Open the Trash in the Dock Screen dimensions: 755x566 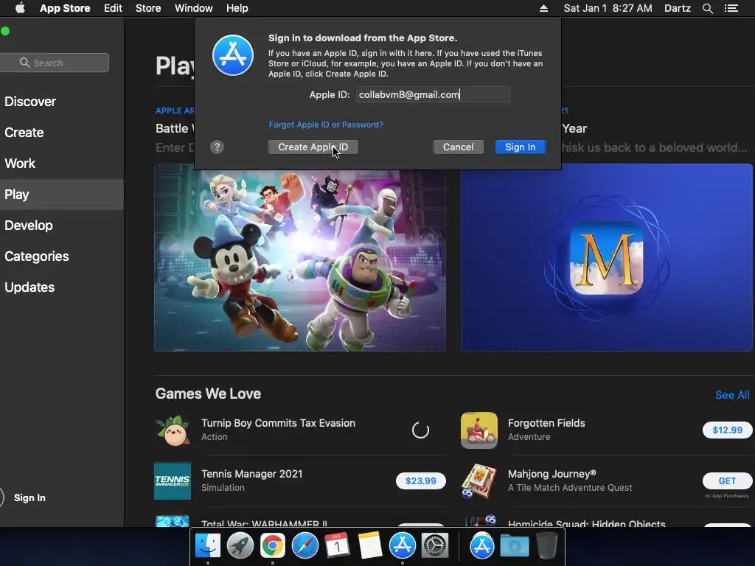[x=547, y=546]
